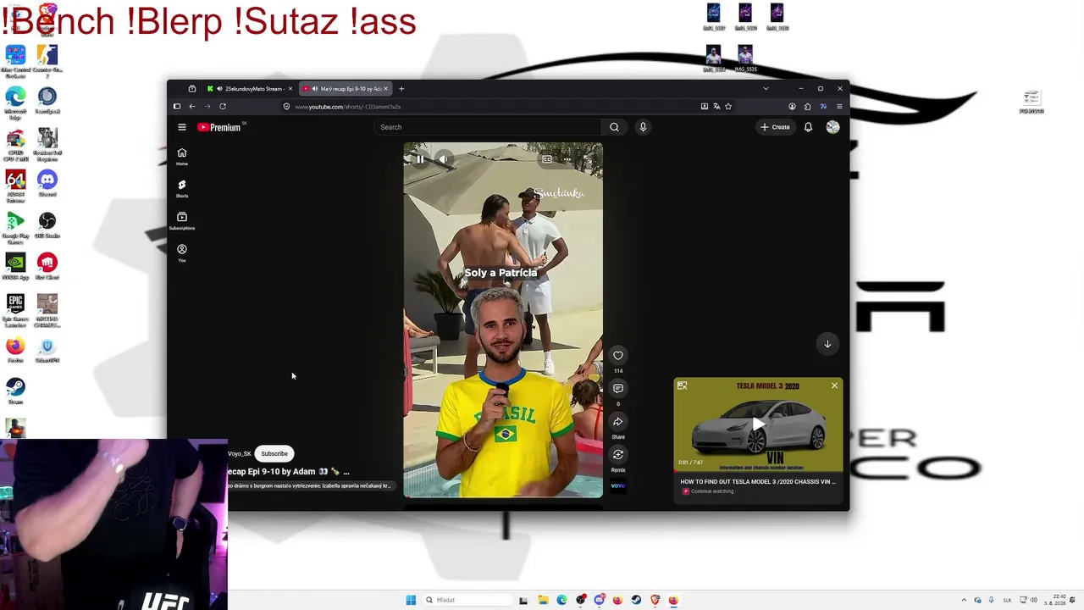
Task: Remix this Short
Action: pyautogui.click(x=618, y=455)
